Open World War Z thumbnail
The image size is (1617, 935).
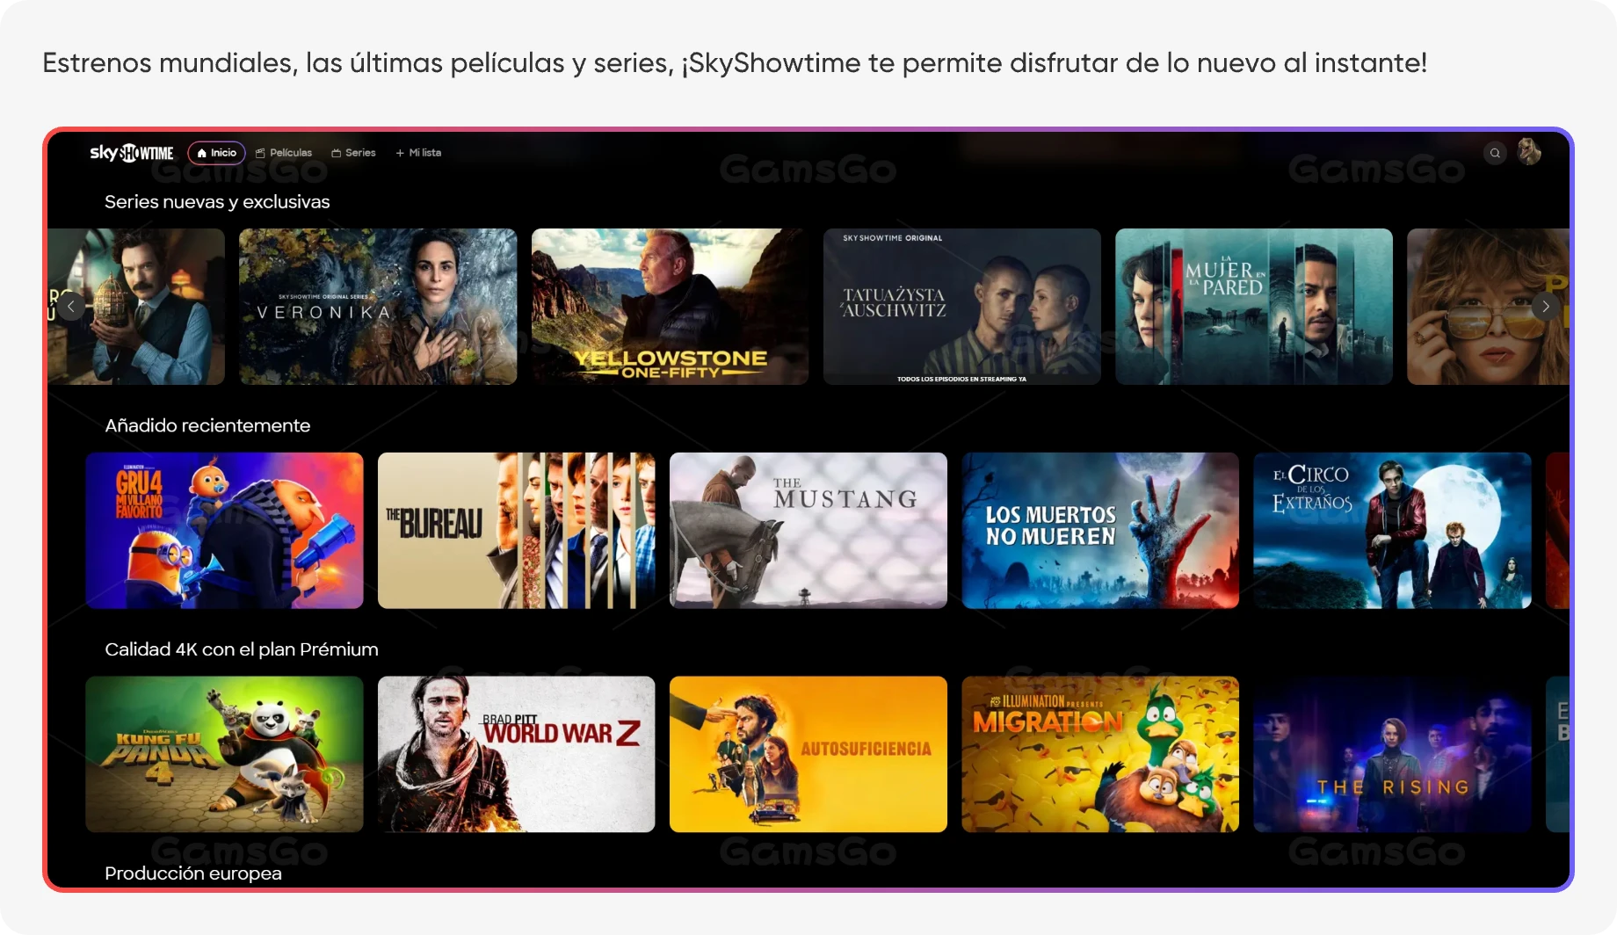[516, 754]
